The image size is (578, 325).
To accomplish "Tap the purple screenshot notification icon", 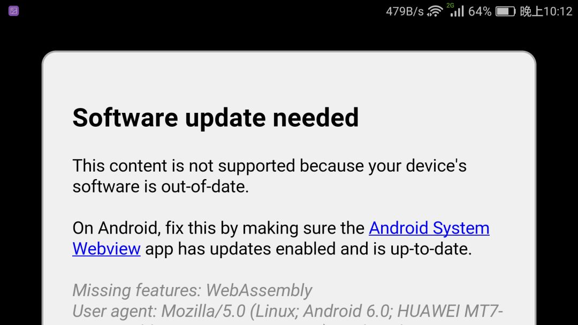I will click(13, 11).
